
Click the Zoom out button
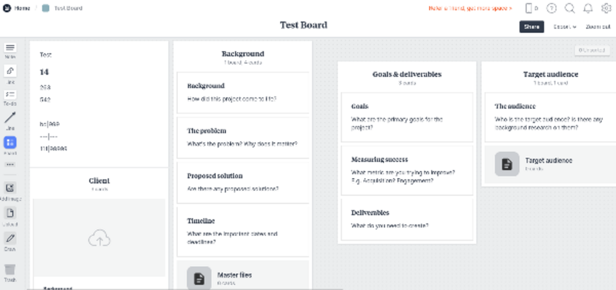click(x=598, y=27)
